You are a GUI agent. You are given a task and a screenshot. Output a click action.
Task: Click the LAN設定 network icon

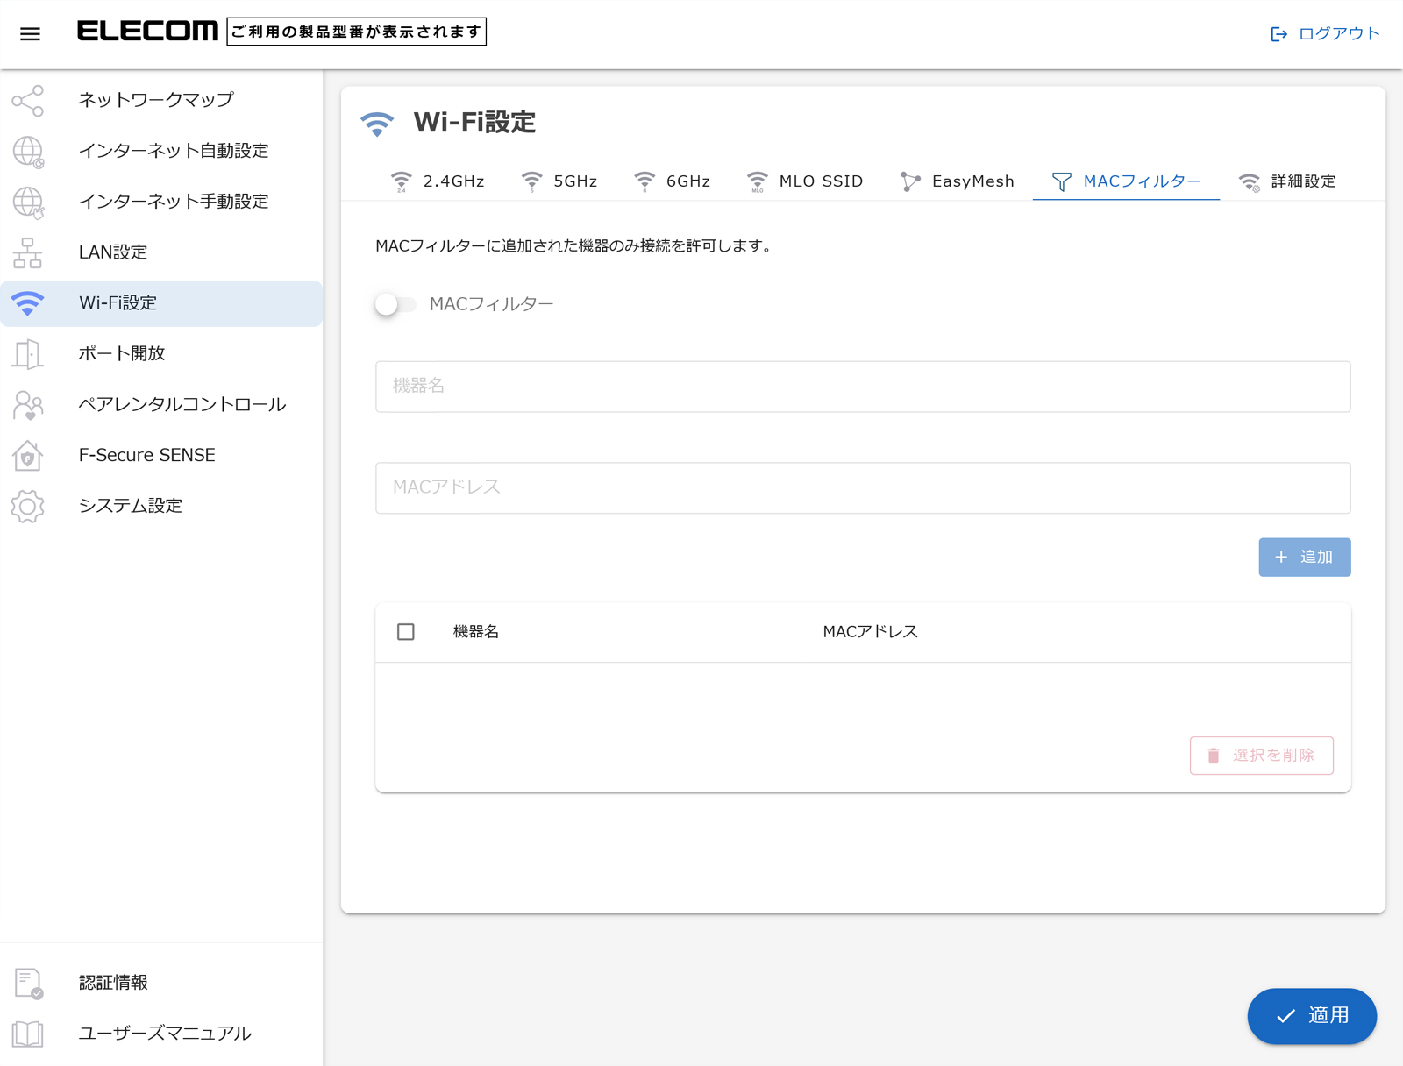pyautogui.click(x=28, y=253)
